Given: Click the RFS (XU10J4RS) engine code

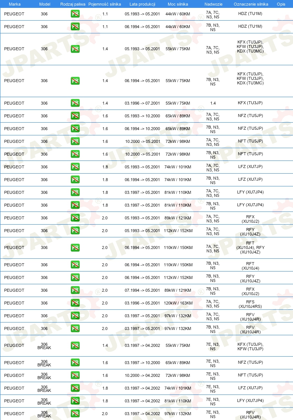Looking at the screenshot, I should coord(250,304).
